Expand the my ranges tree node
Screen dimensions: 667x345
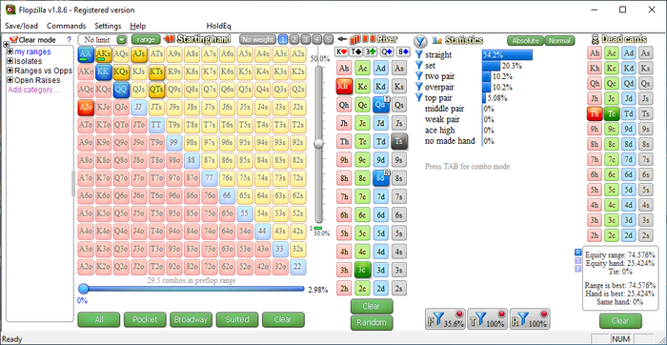[10, 51]
